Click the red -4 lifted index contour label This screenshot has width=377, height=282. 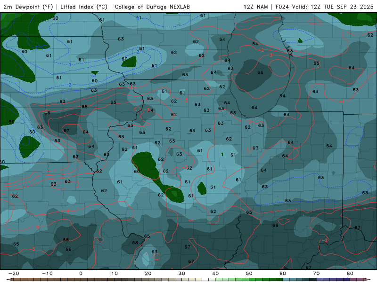[67, 211]
